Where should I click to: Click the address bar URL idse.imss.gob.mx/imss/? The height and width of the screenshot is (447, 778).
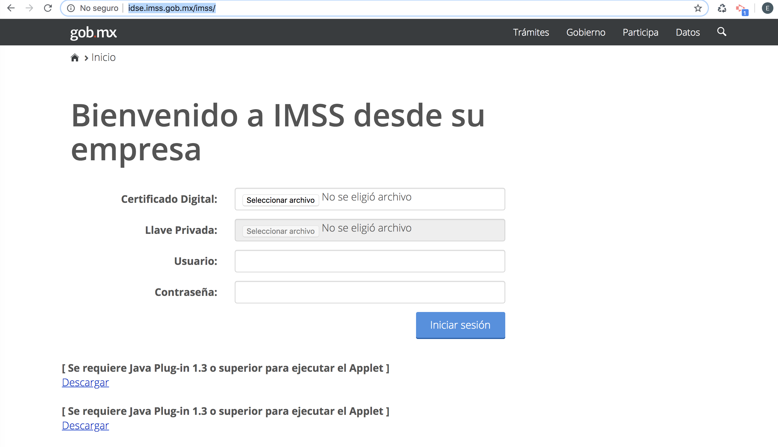coord(172,8)
